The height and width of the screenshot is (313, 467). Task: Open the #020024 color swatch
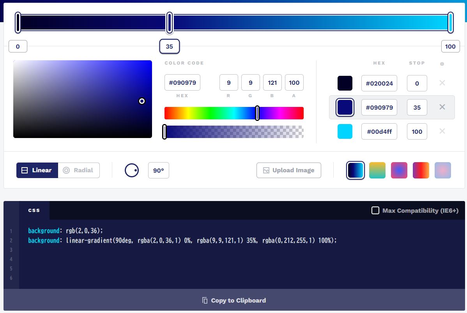click(x=345, y=83)
